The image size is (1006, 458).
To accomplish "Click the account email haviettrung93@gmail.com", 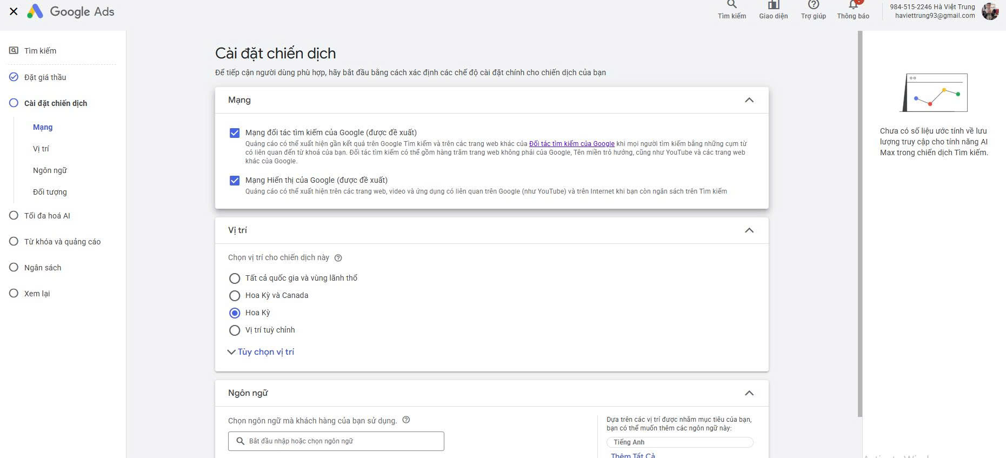I will click(935, 16).
